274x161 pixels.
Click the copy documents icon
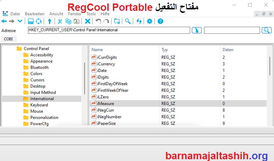(x=68, y=22)
